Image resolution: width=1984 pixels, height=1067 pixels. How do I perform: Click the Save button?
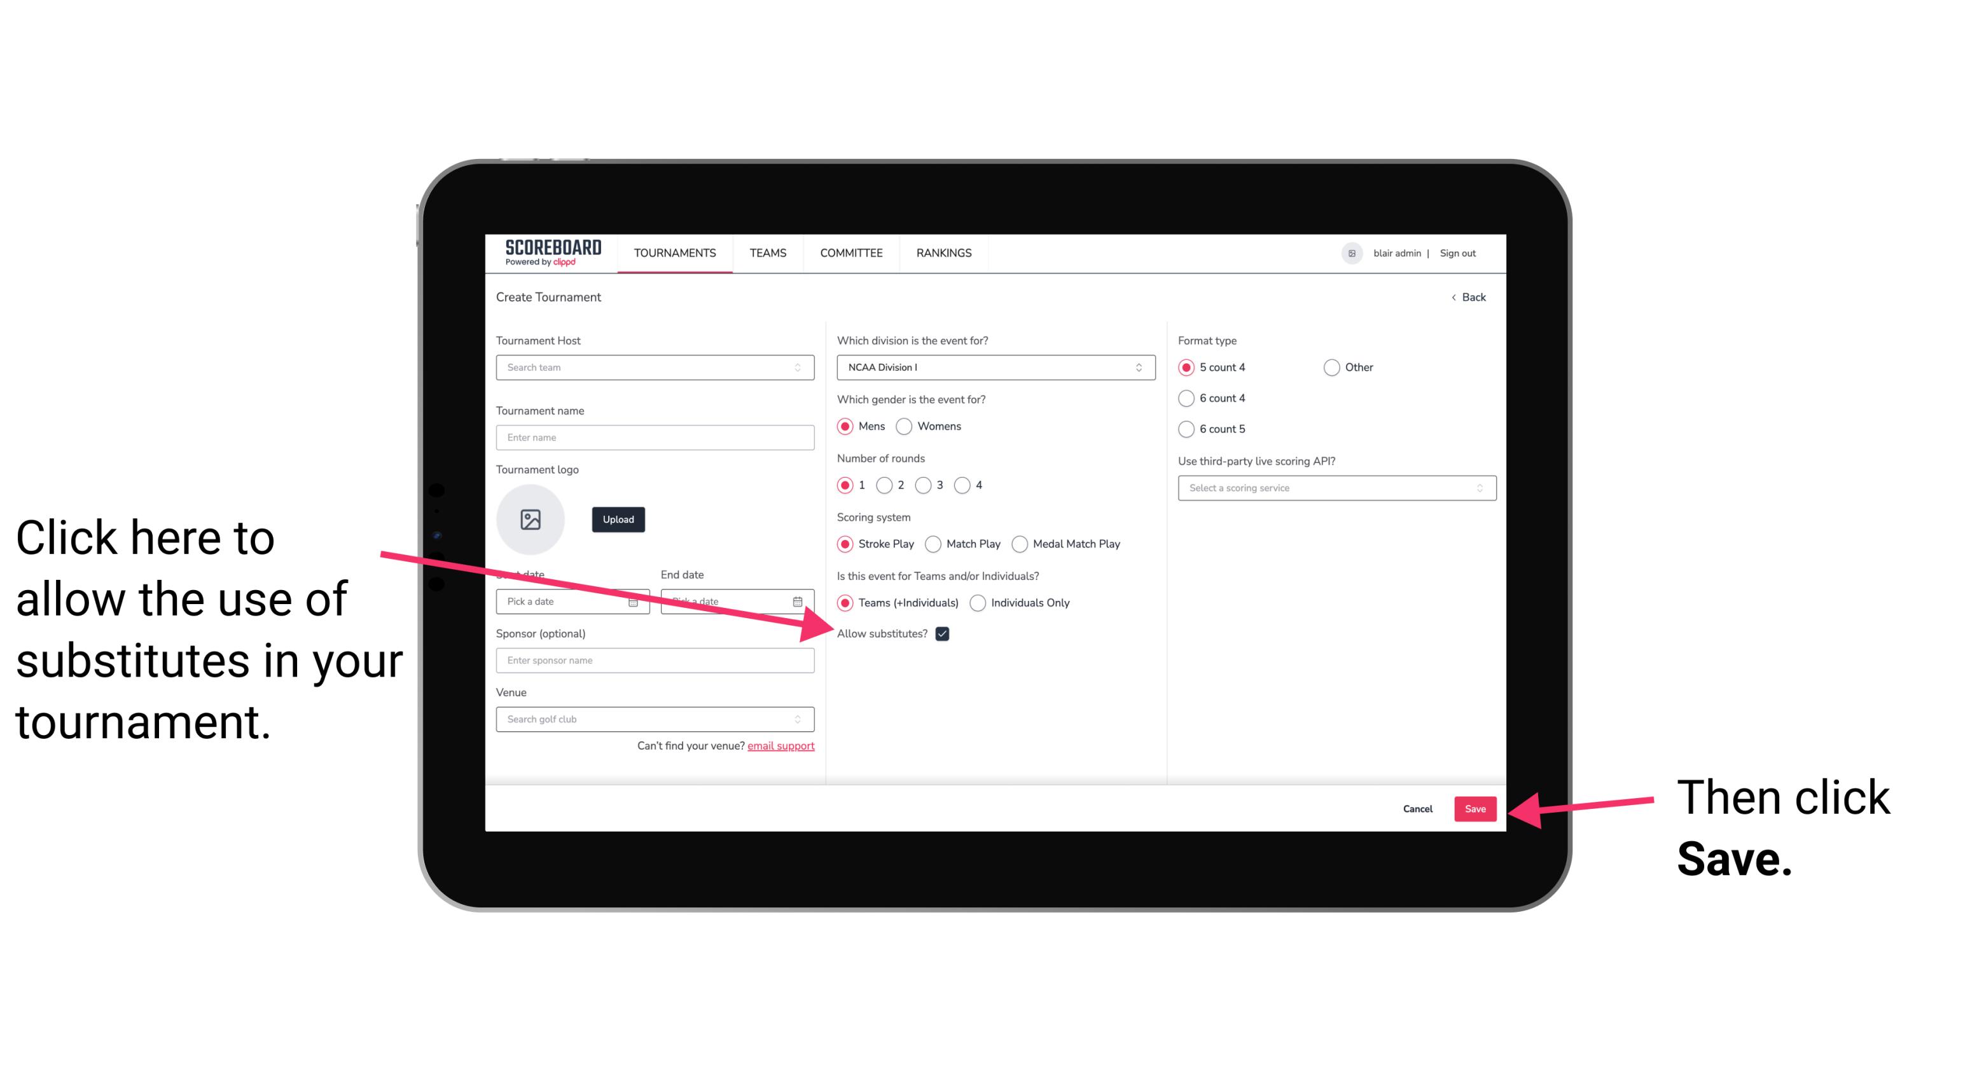click(1476, 807)
